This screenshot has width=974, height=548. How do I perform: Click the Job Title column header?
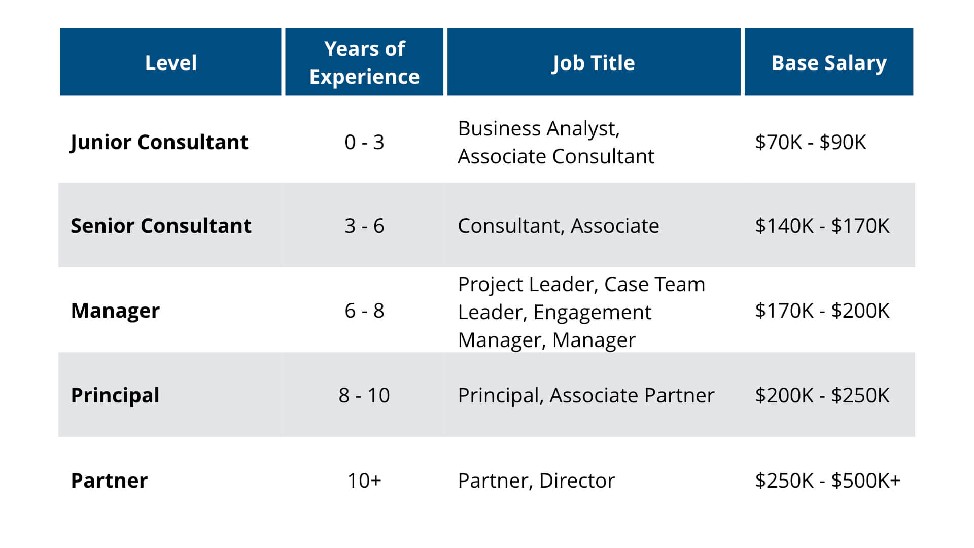pos(594,62)
